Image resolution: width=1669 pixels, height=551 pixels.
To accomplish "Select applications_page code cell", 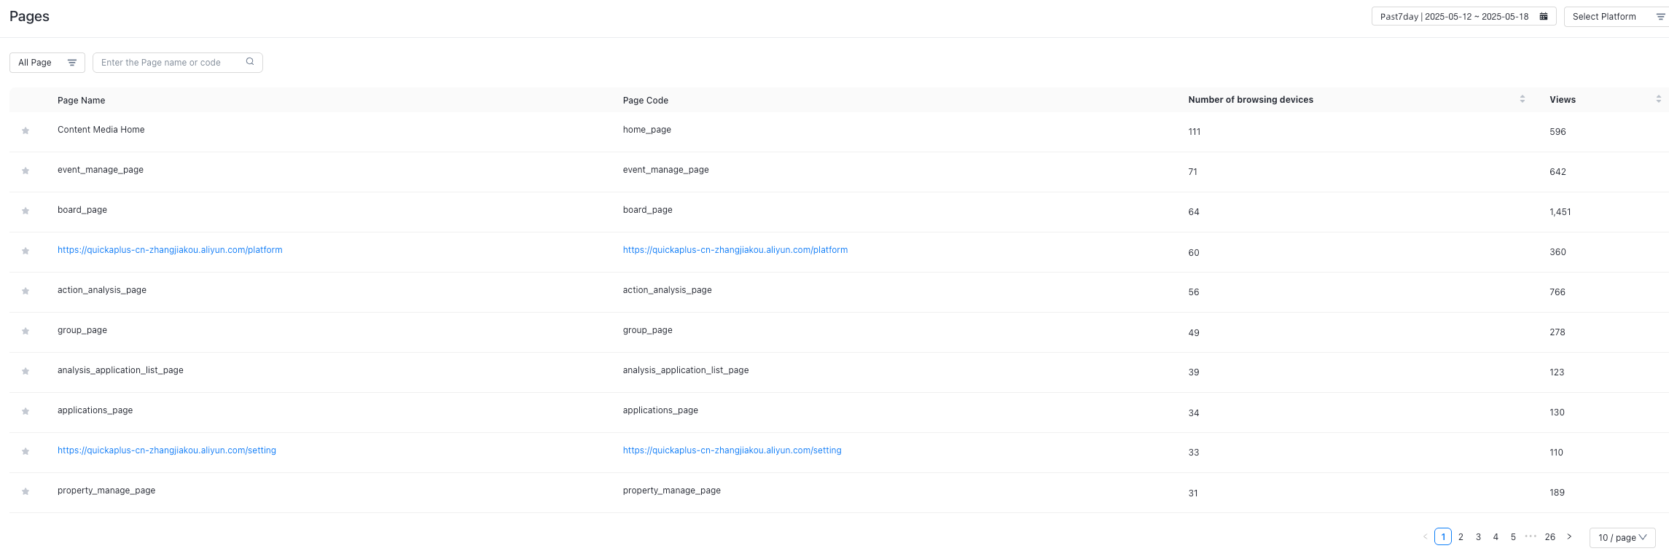I will coord(660,410).
